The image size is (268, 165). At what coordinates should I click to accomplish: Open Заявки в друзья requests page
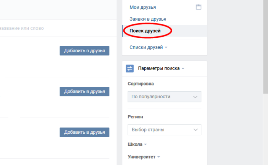148,19
